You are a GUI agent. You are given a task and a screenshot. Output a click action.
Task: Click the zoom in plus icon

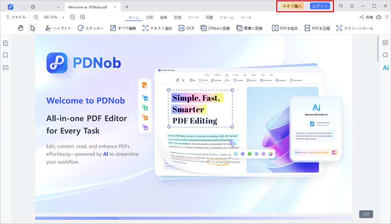(x=82, y=17)
